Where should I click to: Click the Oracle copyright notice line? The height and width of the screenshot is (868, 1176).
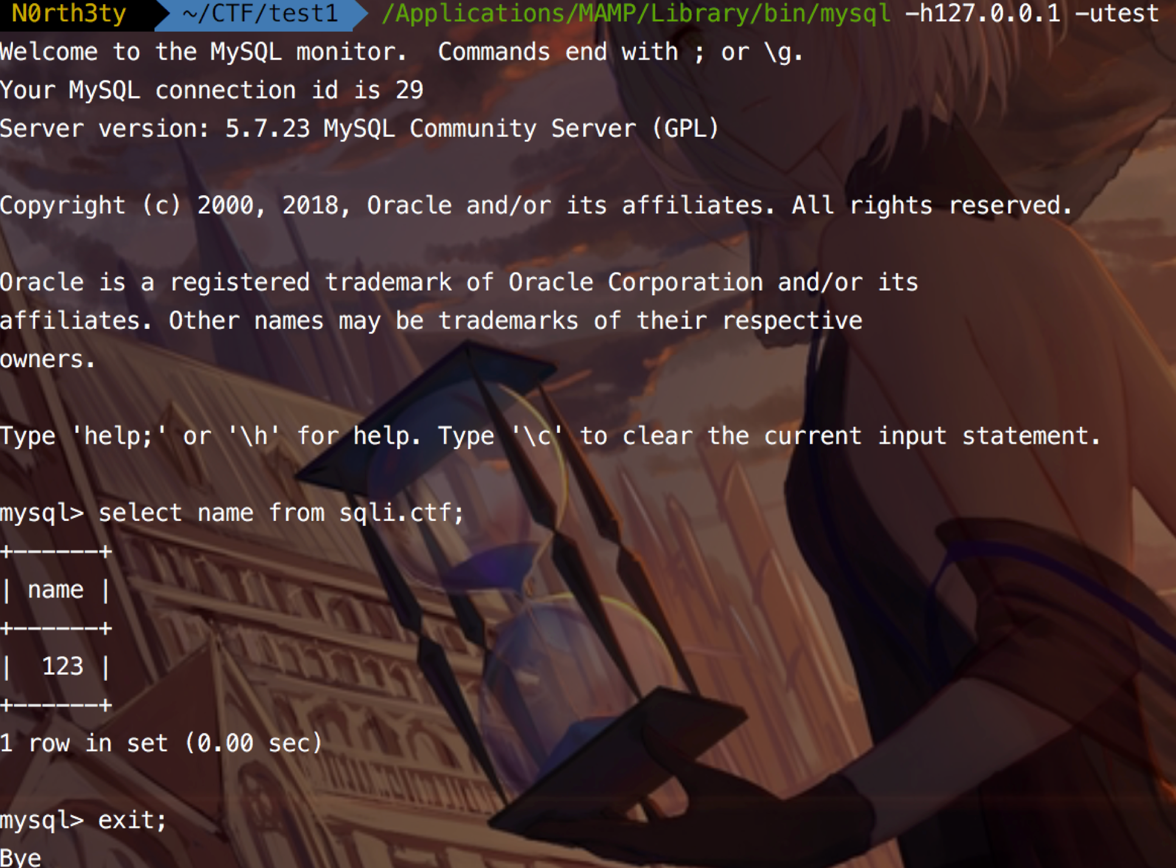pos(536,205)
